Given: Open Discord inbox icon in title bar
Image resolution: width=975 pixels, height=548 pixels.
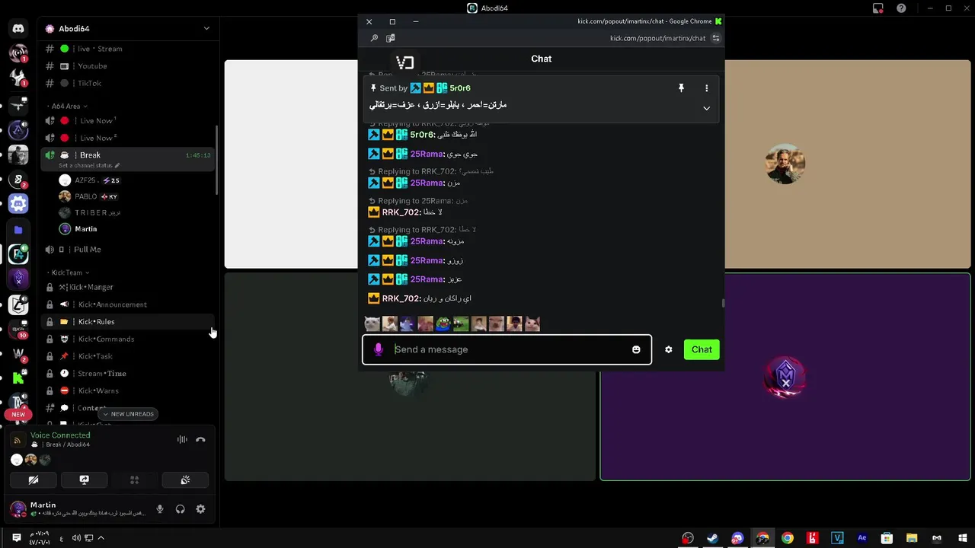Looking at the screenshot, I should click(x=877, y=8).
